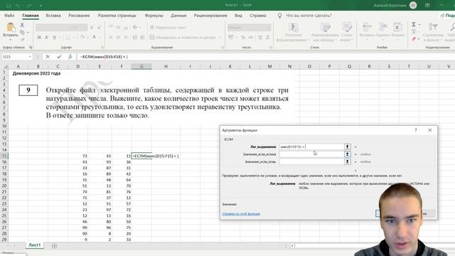Click the AutoSum sigma icon
This screenshot has width=455, height=256.
[x=414, y=24]
